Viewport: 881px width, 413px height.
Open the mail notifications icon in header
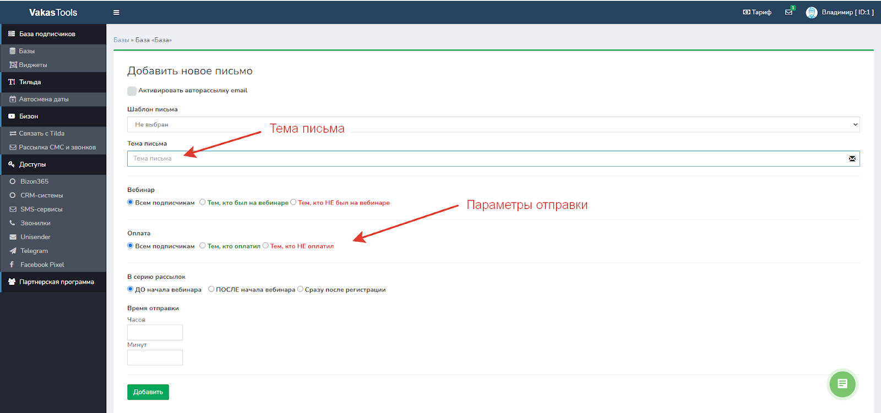[x=788, y=12]
